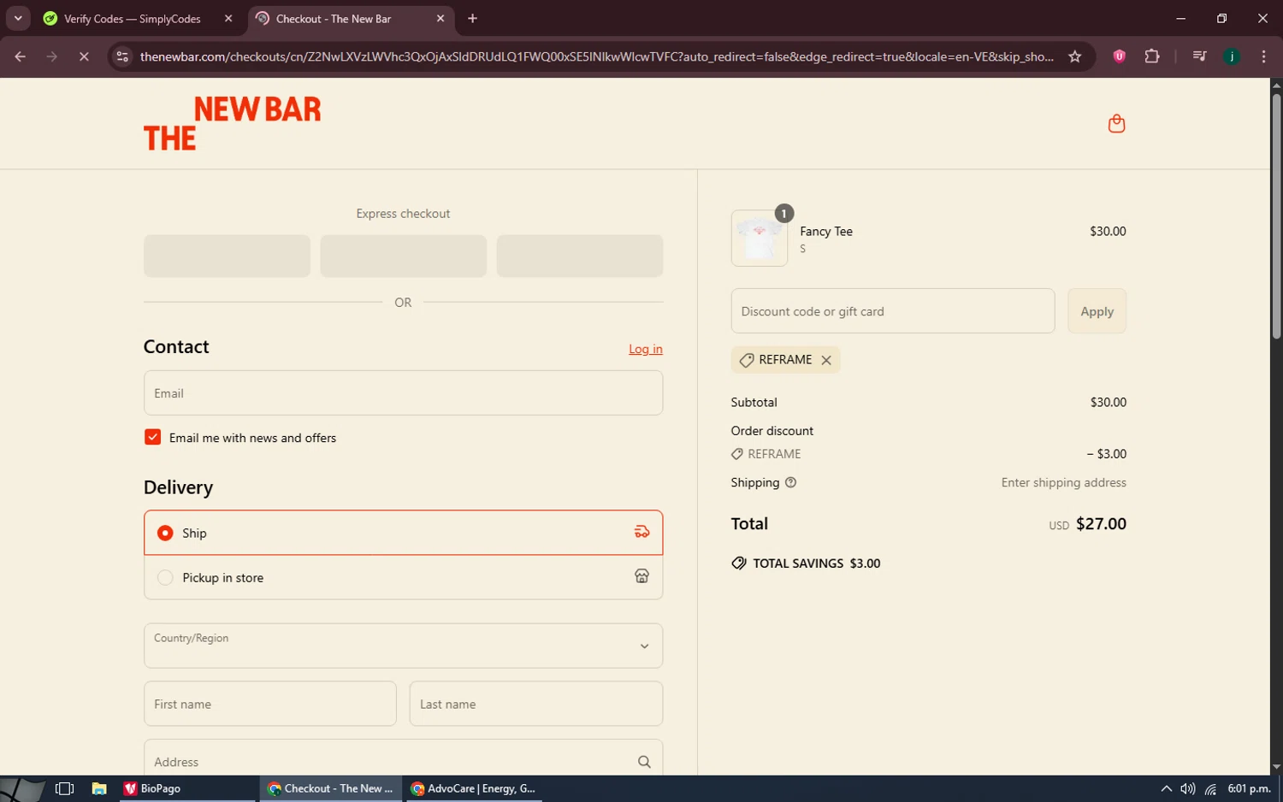Open Chrome profile avatar
Screen dimensions: 1283x802
[x=1232, y=56]
